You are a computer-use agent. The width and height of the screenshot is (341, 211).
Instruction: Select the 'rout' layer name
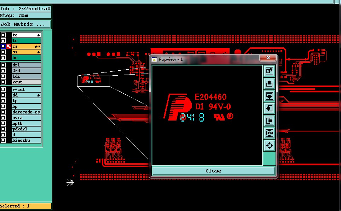pos(26,82)
